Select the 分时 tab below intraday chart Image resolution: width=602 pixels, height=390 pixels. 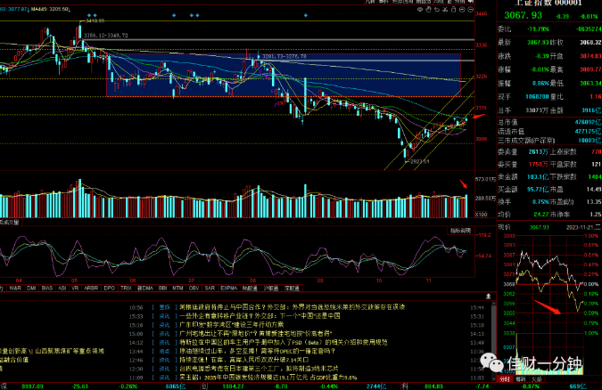[x=505, y=379]
